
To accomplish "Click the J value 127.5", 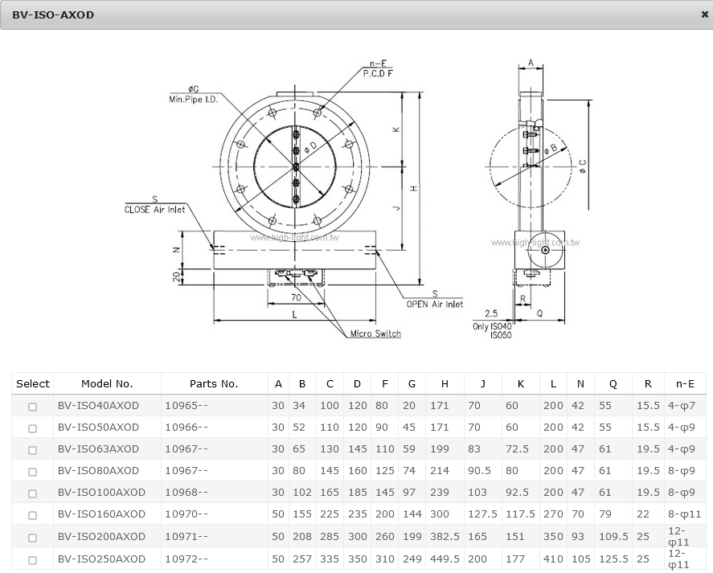I will pyautogui.click(x=483, y=514).
